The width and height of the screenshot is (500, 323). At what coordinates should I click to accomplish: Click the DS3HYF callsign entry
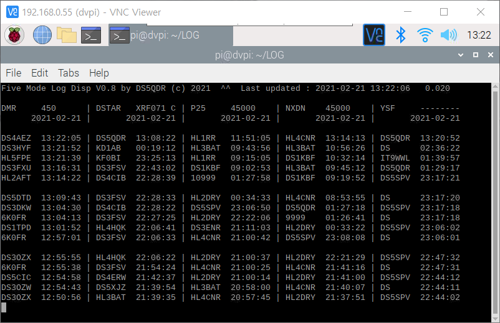pos(16,148)
